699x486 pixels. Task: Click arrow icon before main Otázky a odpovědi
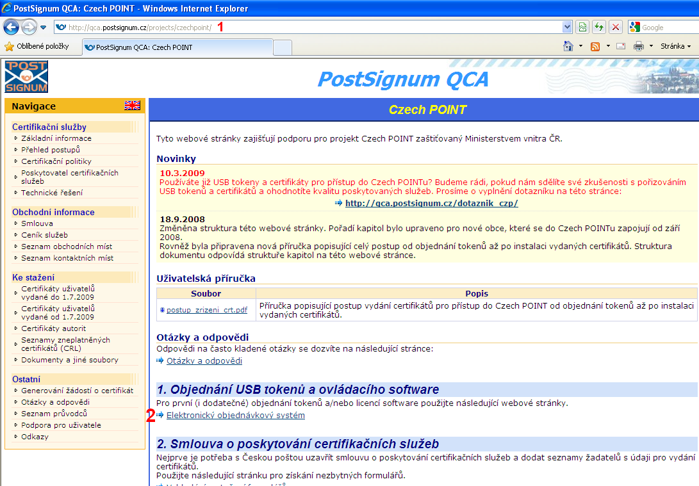[160, 360]
